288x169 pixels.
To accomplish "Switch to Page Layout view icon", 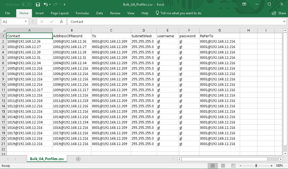I will [x=223, y=166].
